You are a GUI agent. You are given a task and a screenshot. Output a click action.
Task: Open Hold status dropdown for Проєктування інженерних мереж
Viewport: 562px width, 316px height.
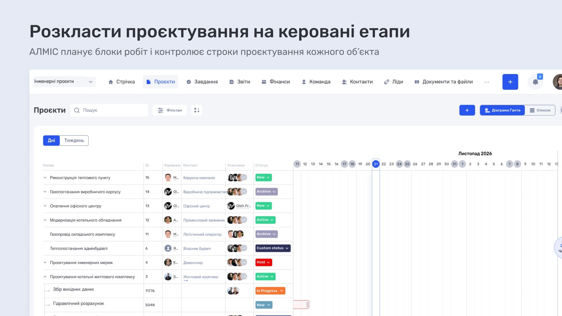[x=264, y=262]
